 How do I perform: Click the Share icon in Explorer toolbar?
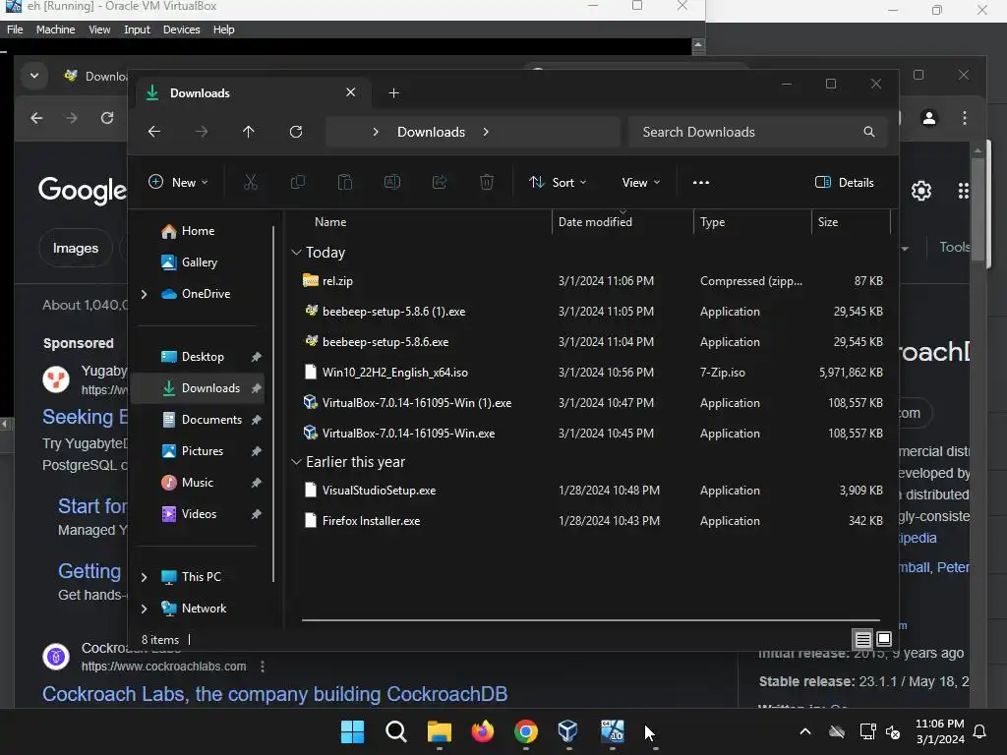point(440,182)
